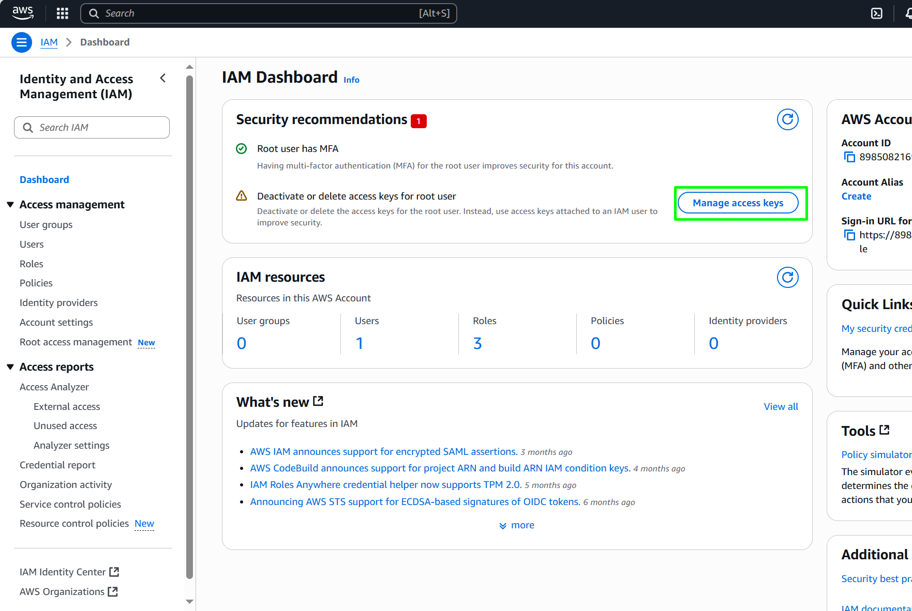This screenshot has width=912, height=611.
Task: Open the CloudShell terminal icon
Action: tap(877, 13)
